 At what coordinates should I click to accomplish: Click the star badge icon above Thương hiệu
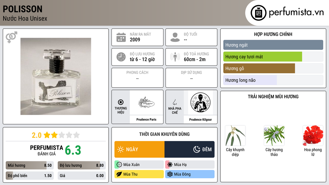pyautogui.click(x=121, y=102)
